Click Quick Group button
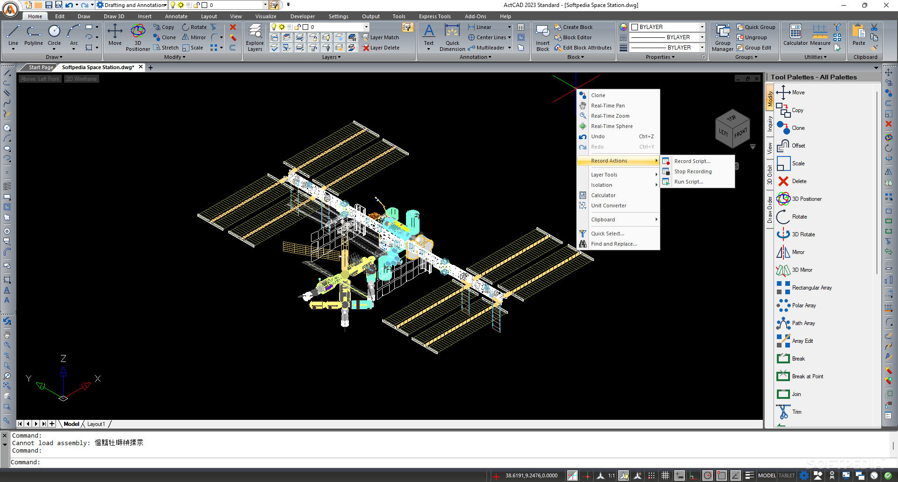 (756, 27)
